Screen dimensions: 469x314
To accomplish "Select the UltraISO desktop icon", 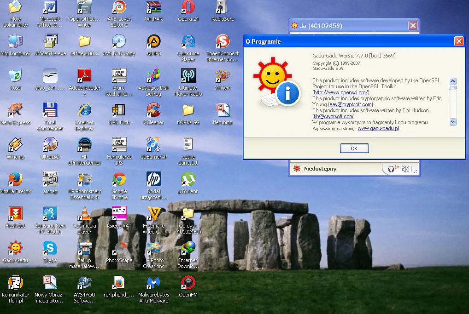I will (x=50, y=148).
